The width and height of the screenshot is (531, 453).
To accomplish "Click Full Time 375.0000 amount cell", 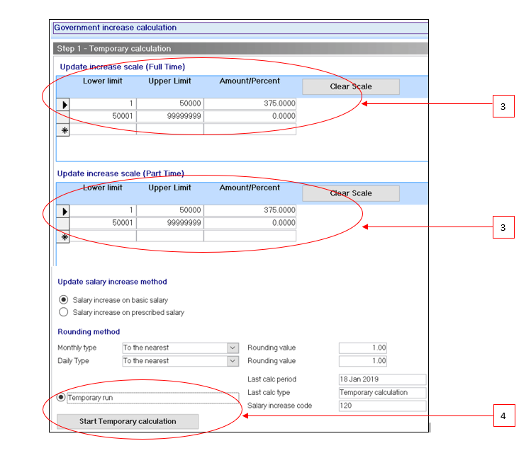I will [x=250, y=104].
